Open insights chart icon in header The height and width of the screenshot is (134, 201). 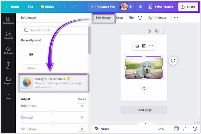pyautogui.click(x=140, y=7)
